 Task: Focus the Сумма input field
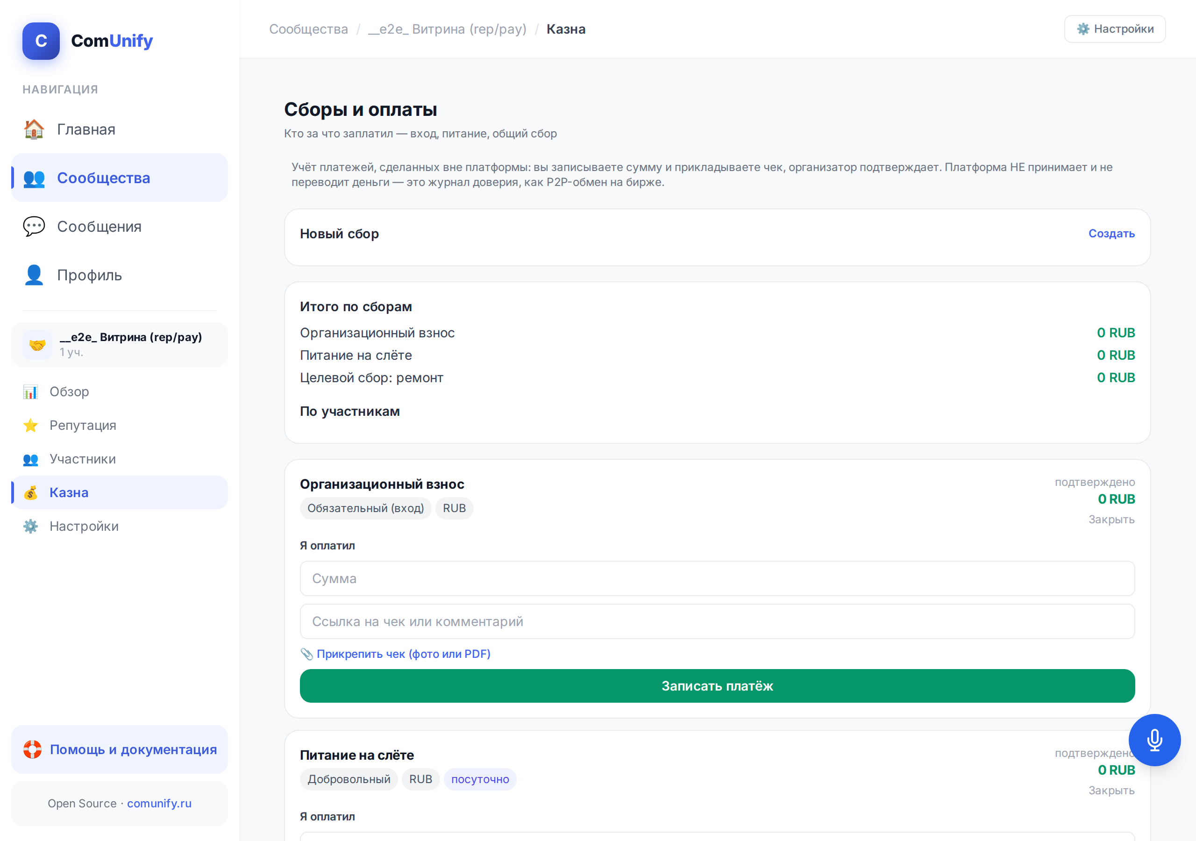click(x=717, y=578)
